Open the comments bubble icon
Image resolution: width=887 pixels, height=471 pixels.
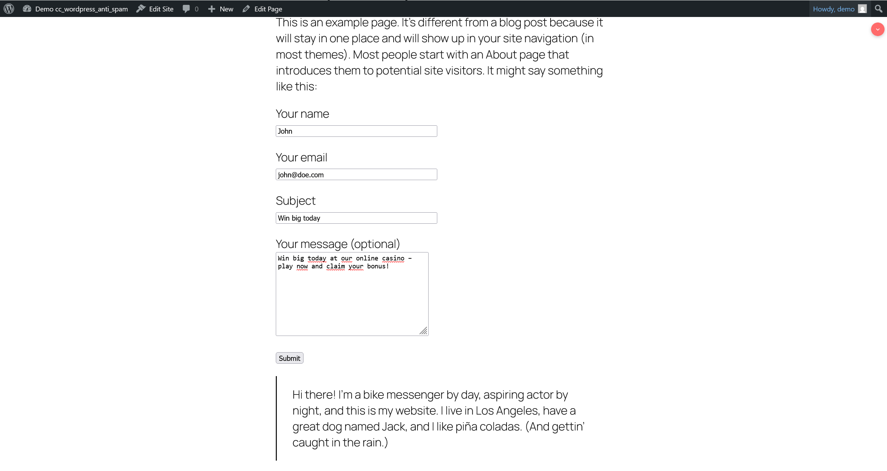click(186, 9)
